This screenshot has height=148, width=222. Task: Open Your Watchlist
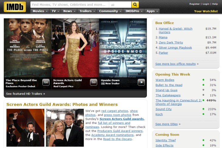tap(206, 11)
